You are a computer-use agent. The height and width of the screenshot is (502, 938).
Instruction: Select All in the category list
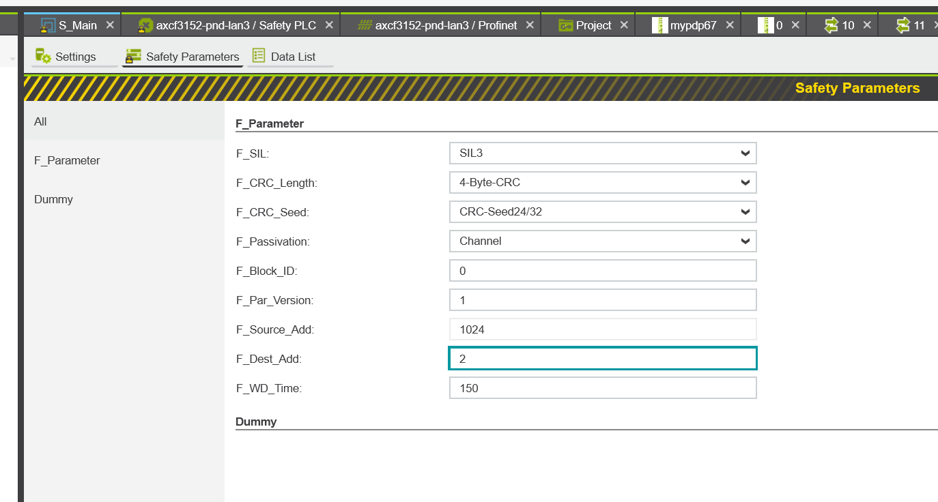click(124, 121)
